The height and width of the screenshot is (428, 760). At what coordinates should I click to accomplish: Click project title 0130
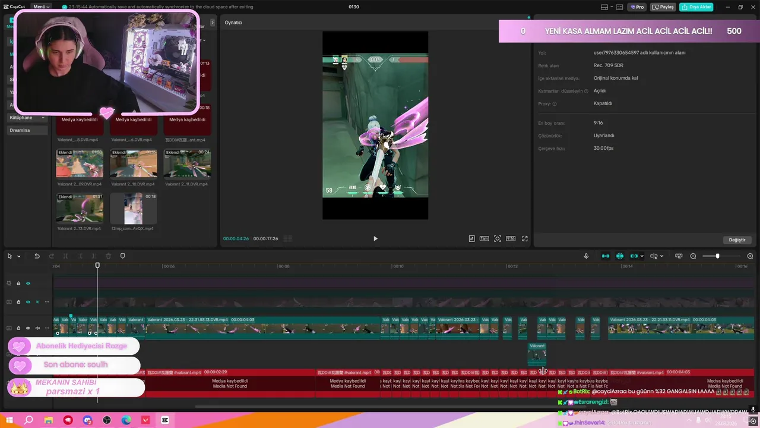tap(353, 7)
